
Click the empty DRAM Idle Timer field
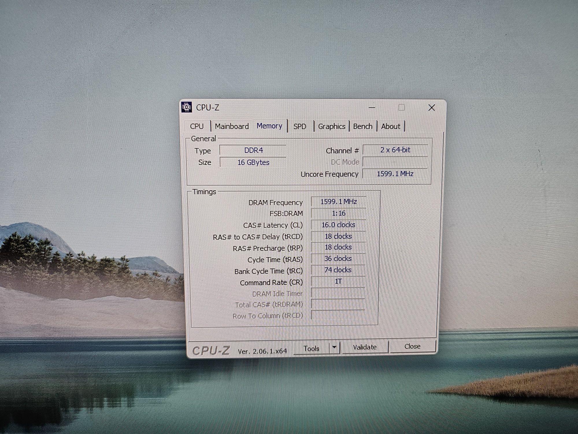[338, 293]
